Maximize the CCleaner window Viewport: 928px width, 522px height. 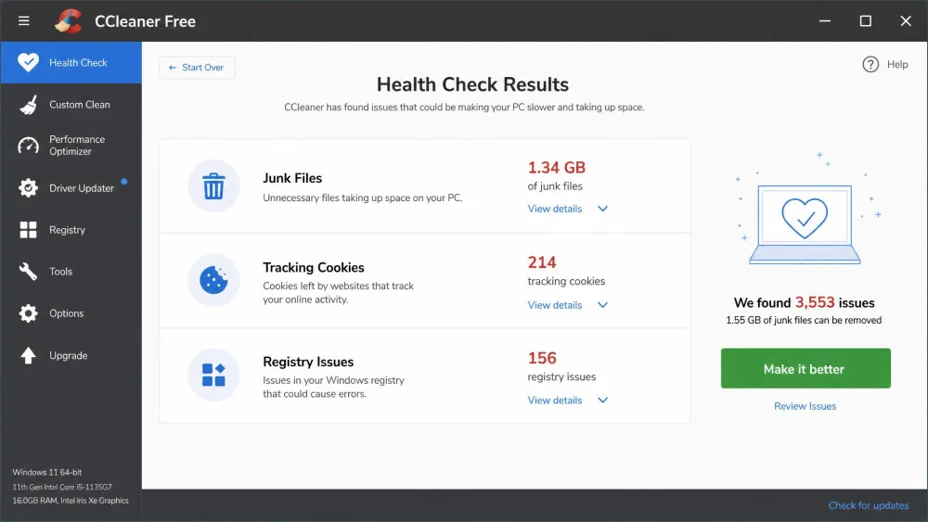(865, 21)
